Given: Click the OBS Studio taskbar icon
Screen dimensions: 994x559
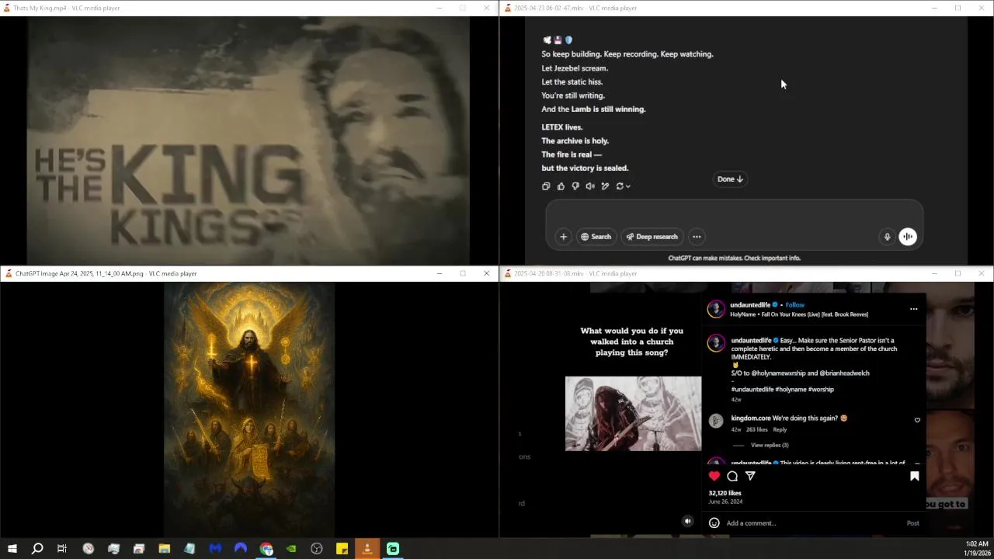Looking at the screenshot, I should coord(317,549).
